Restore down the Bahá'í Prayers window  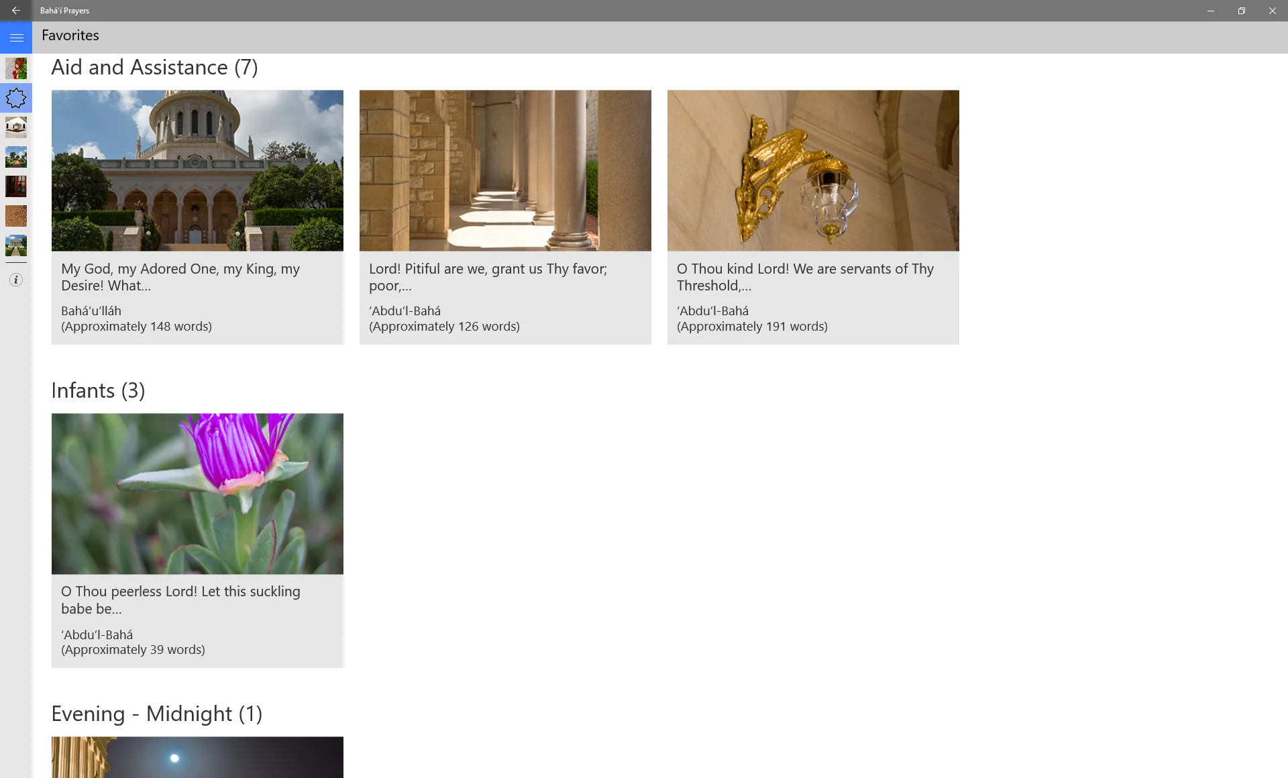pyautogui.click(x=1242, y=11)
